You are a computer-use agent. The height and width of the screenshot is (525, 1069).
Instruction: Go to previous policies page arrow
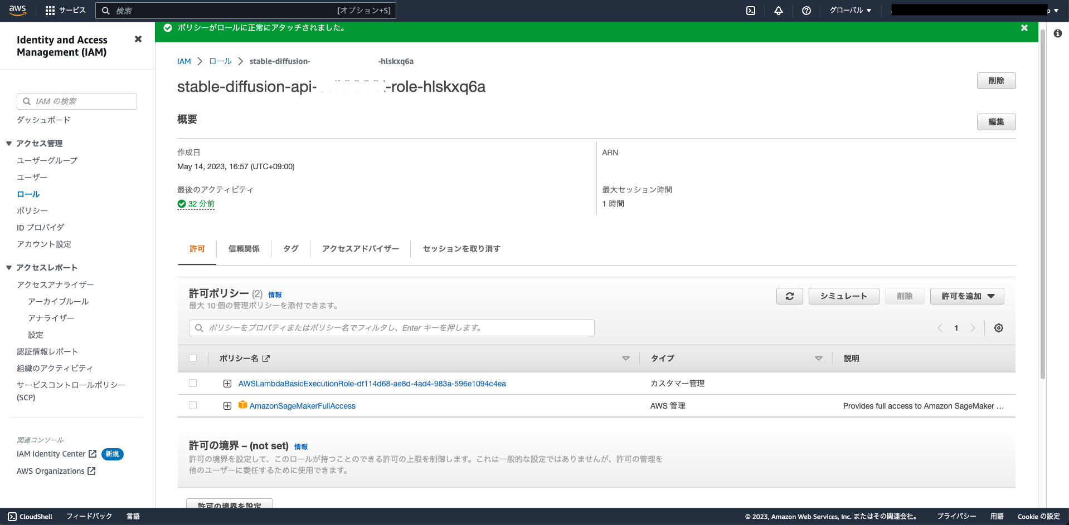click(x=940, y=328)
